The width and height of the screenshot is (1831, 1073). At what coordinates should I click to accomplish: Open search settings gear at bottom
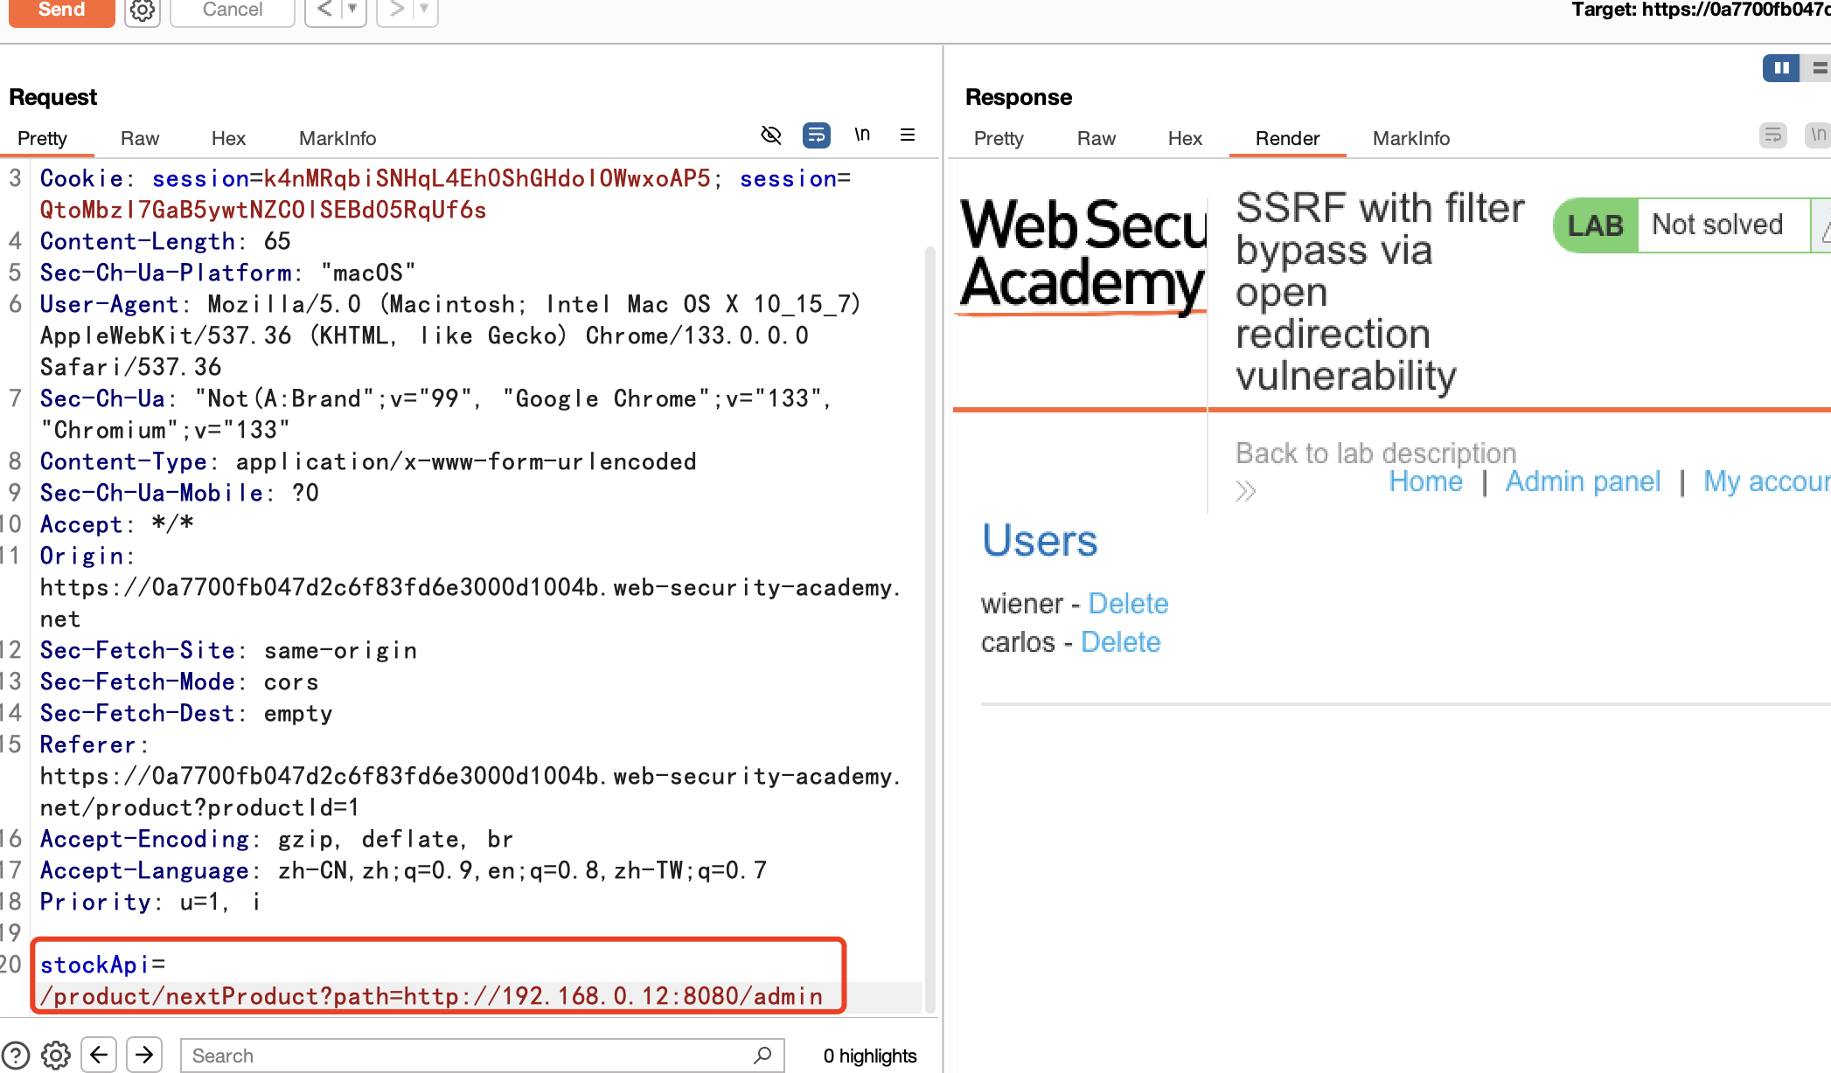coord(56,1056)
